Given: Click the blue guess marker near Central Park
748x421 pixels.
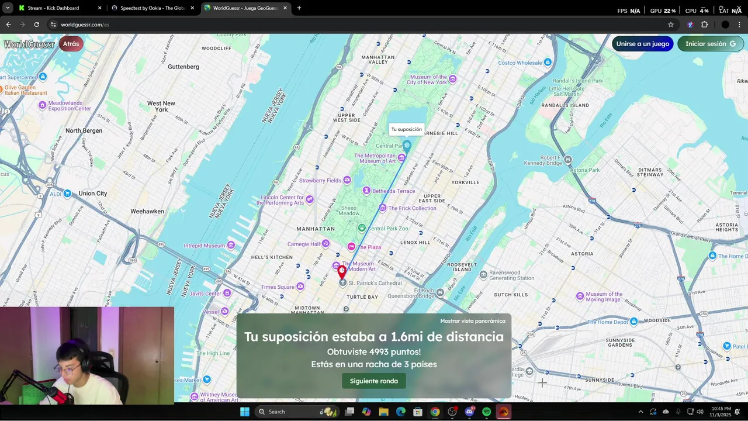Looking at the screenshot, I should [x=407, y=145].
